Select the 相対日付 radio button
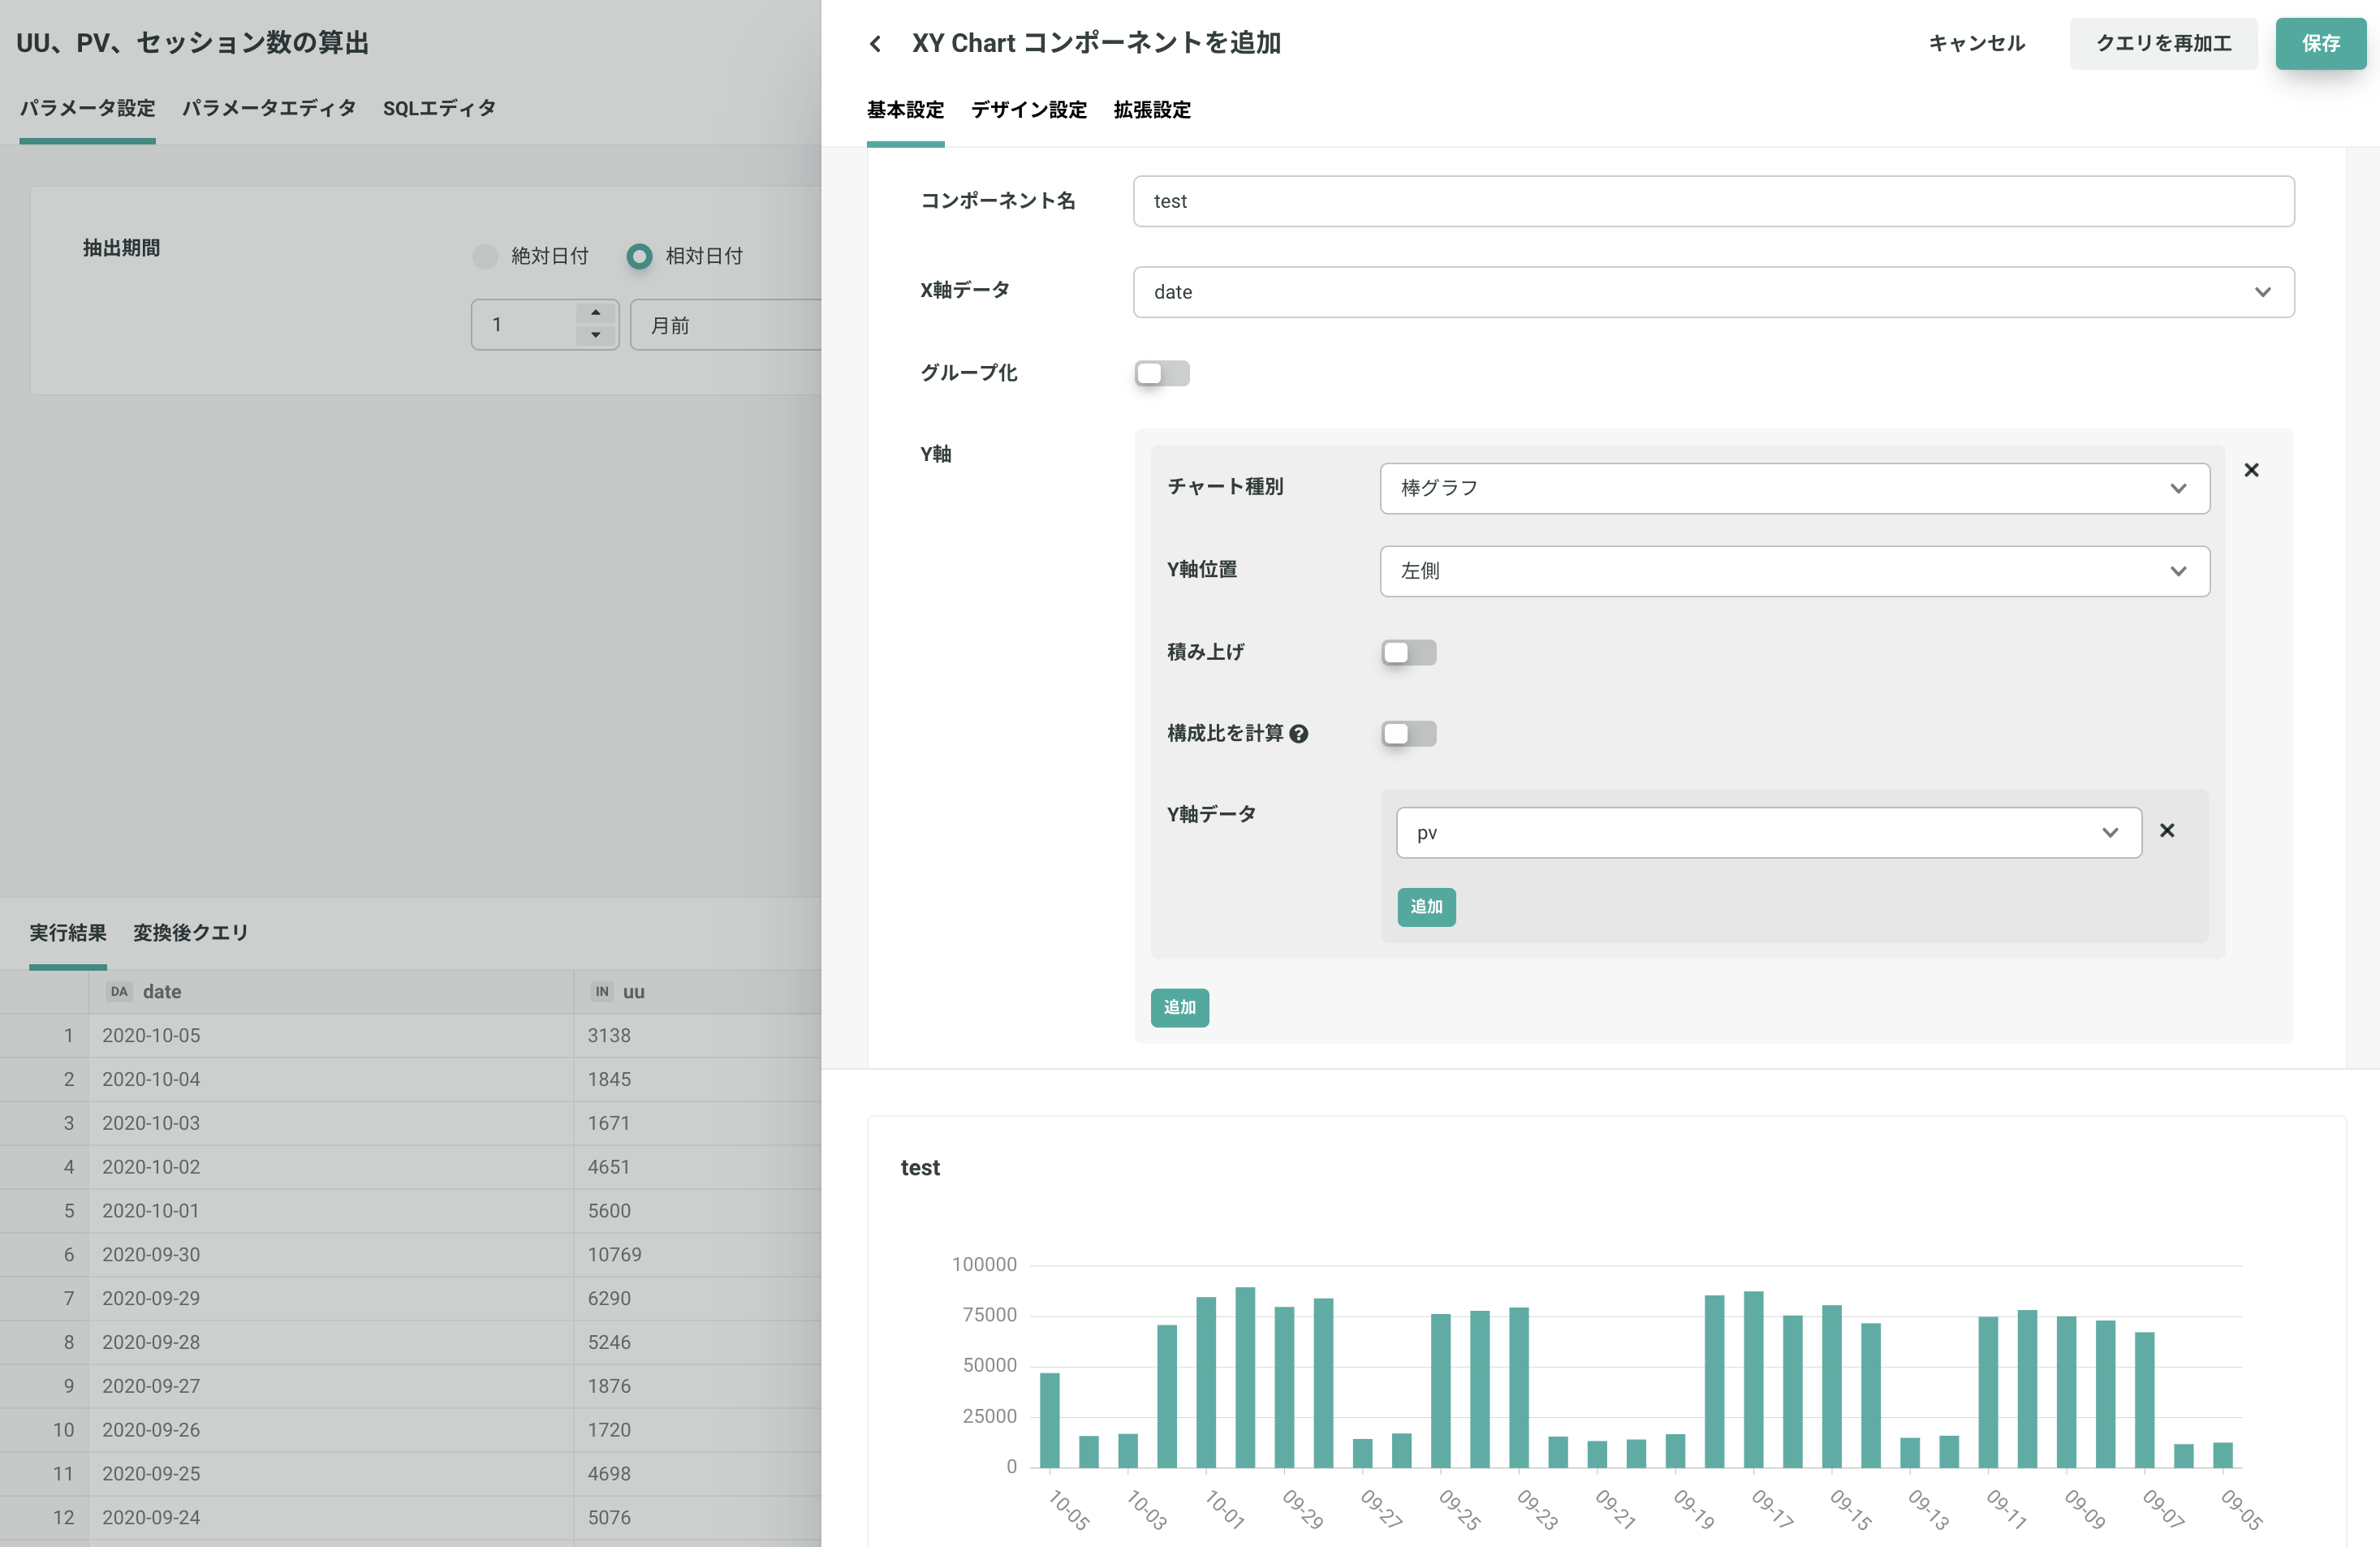The image size is (2380, 1547). tap(639, 256)
